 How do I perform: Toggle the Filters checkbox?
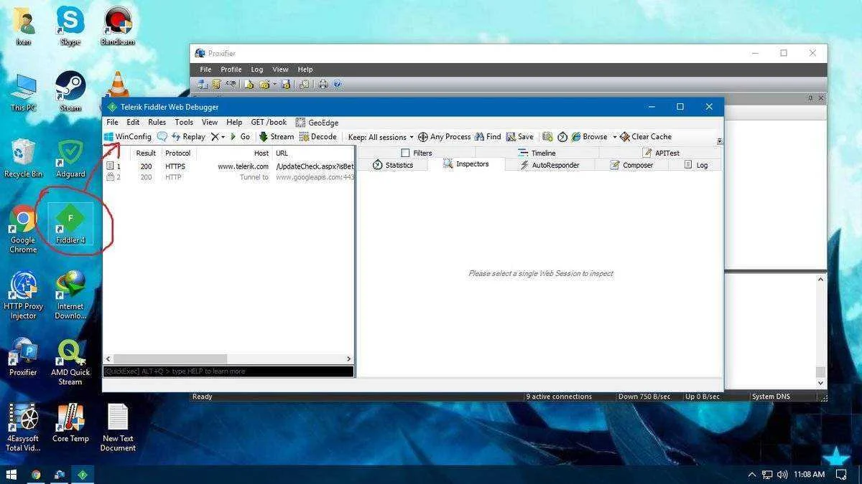click(405, 153)
